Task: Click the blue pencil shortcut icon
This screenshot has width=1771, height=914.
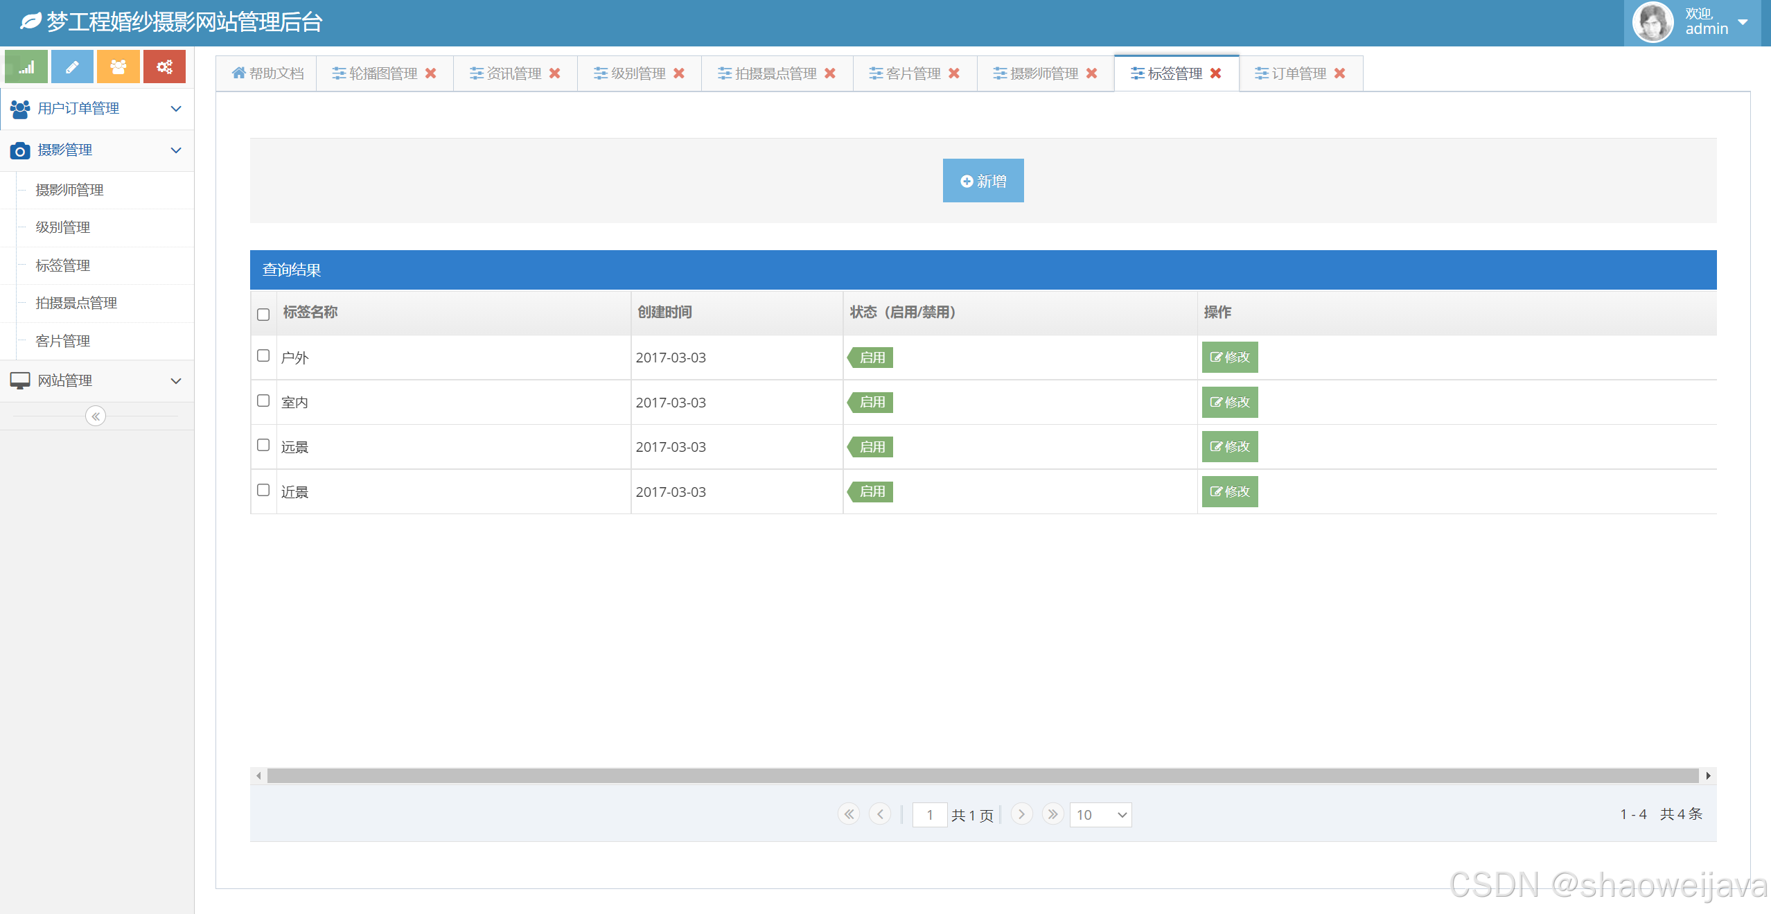Action: pyautogui.click(x=72, y=67)
